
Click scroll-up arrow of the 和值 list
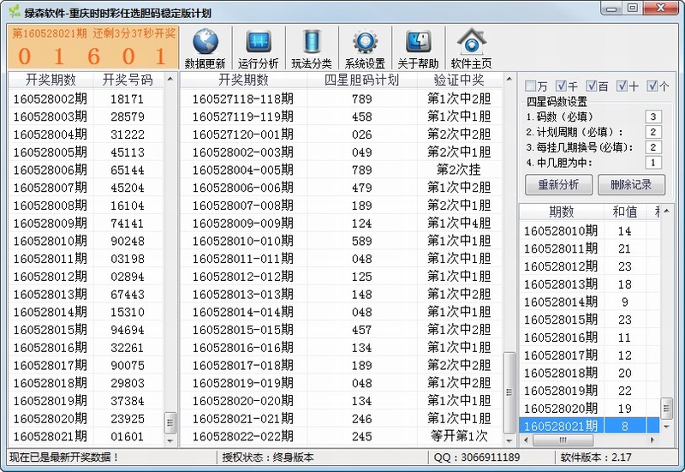pos(667,212)
